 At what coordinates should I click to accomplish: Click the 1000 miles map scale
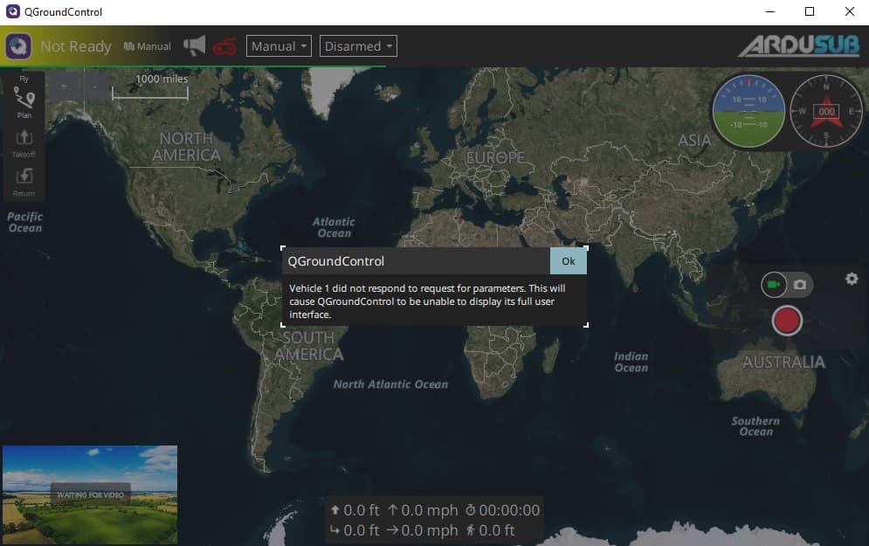click(149, 86)
